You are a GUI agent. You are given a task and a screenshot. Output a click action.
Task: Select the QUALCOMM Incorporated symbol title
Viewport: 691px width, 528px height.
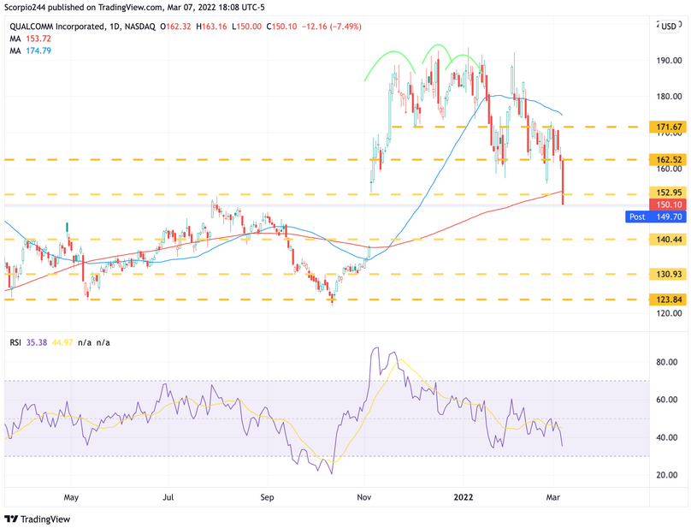coord(56,27)
